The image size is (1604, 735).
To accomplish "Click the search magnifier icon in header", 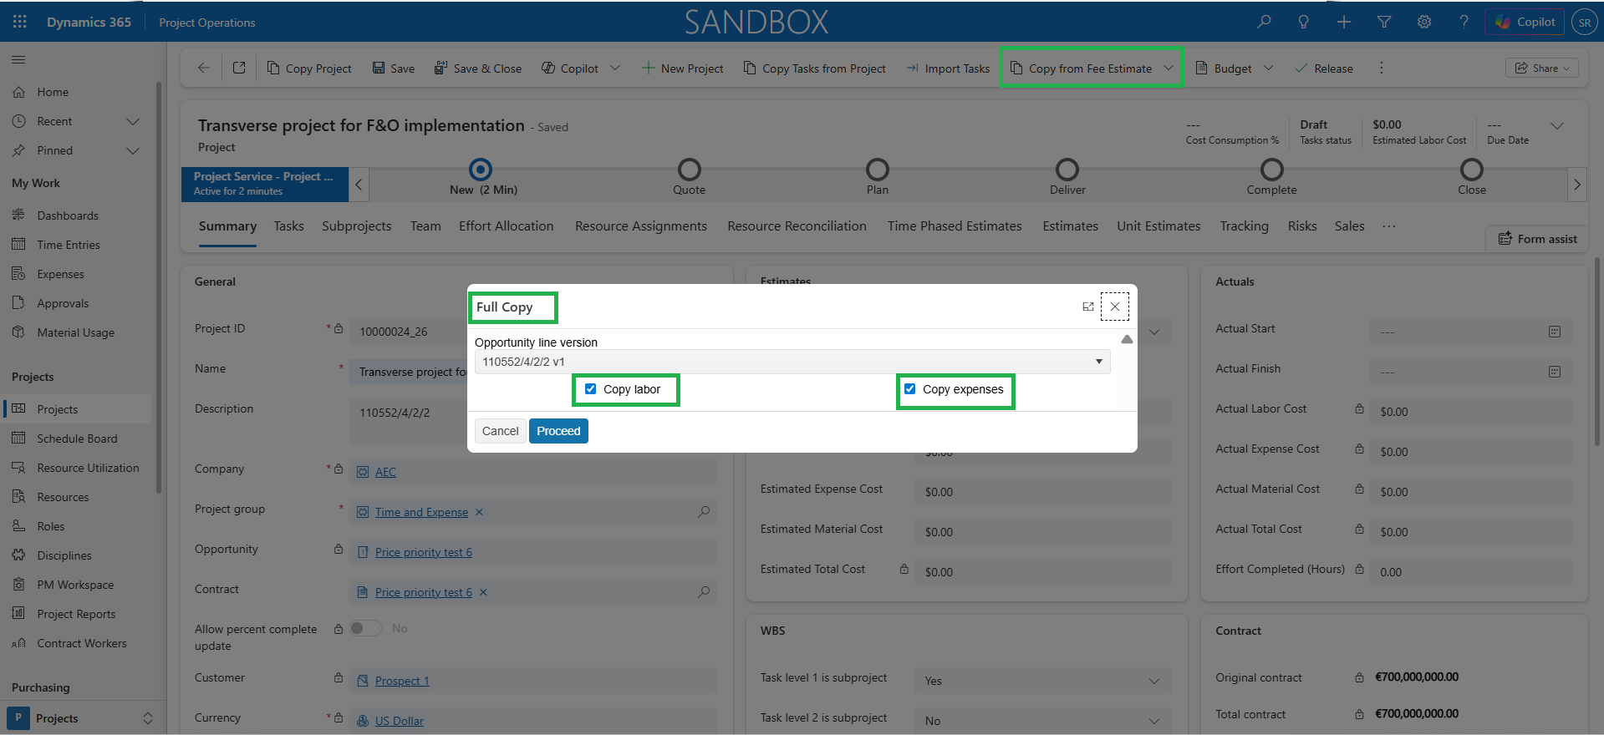I will 1264,22.
